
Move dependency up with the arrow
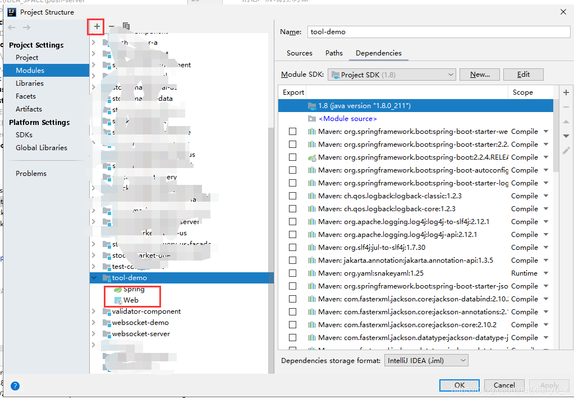coord(566,122)
